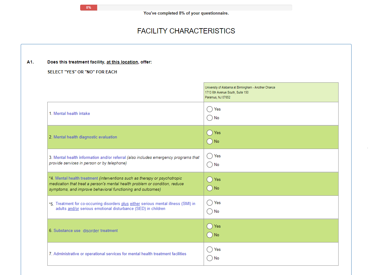The height and width of the screenshot is (275, 372).
Task: Select No for Mental health treatment
Action: tap(210, 188)
